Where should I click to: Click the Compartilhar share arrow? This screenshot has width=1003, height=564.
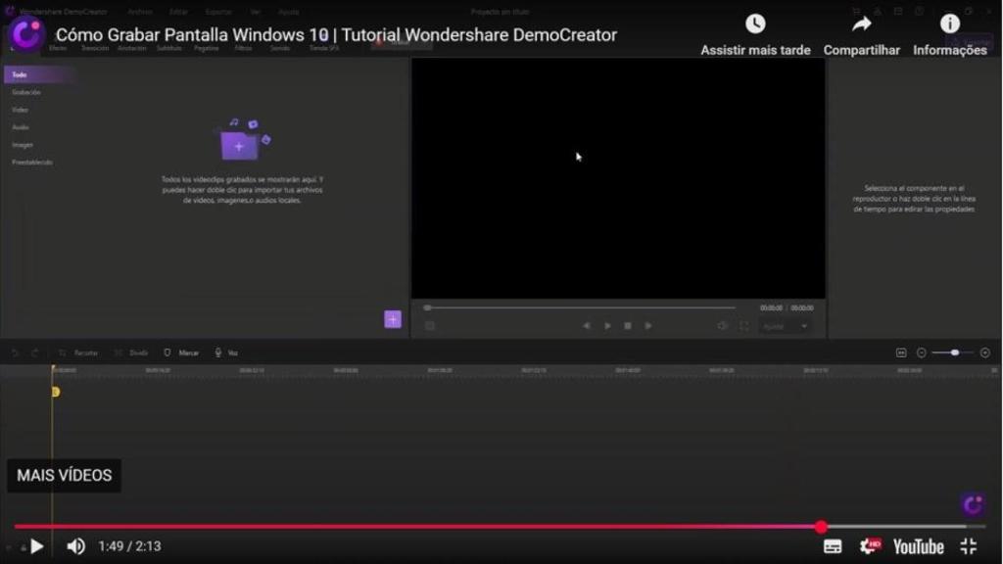coord(862,24)
